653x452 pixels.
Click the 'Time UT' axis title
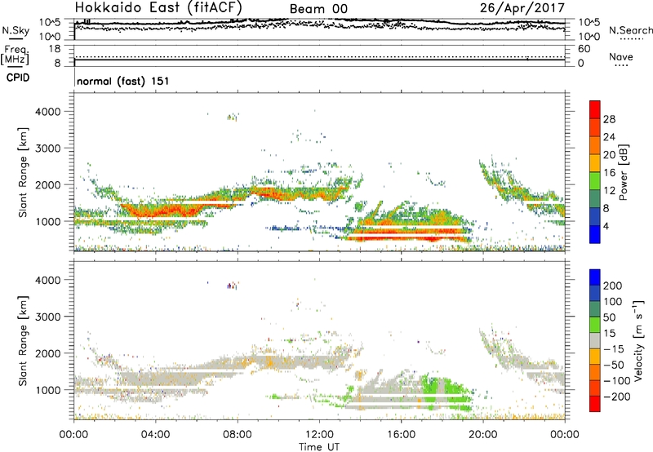pyautogui.click(x=319, y=447)
